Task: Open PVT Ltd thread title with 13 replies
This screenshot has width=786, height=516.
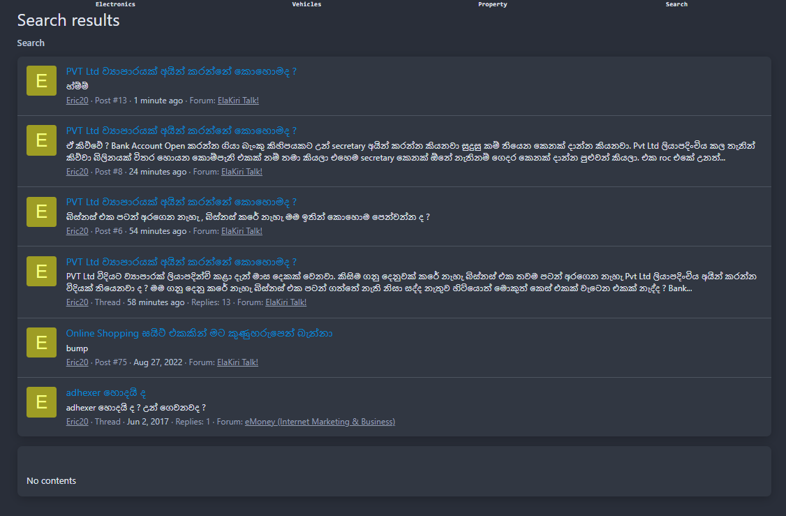Action: [181, 262]
